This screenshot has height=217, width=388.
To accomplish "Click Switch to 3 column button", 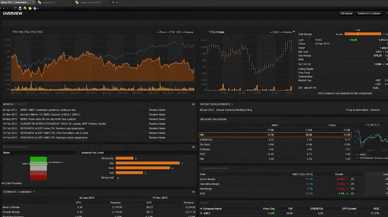I will pyautogui.click(x=369, y=14).
